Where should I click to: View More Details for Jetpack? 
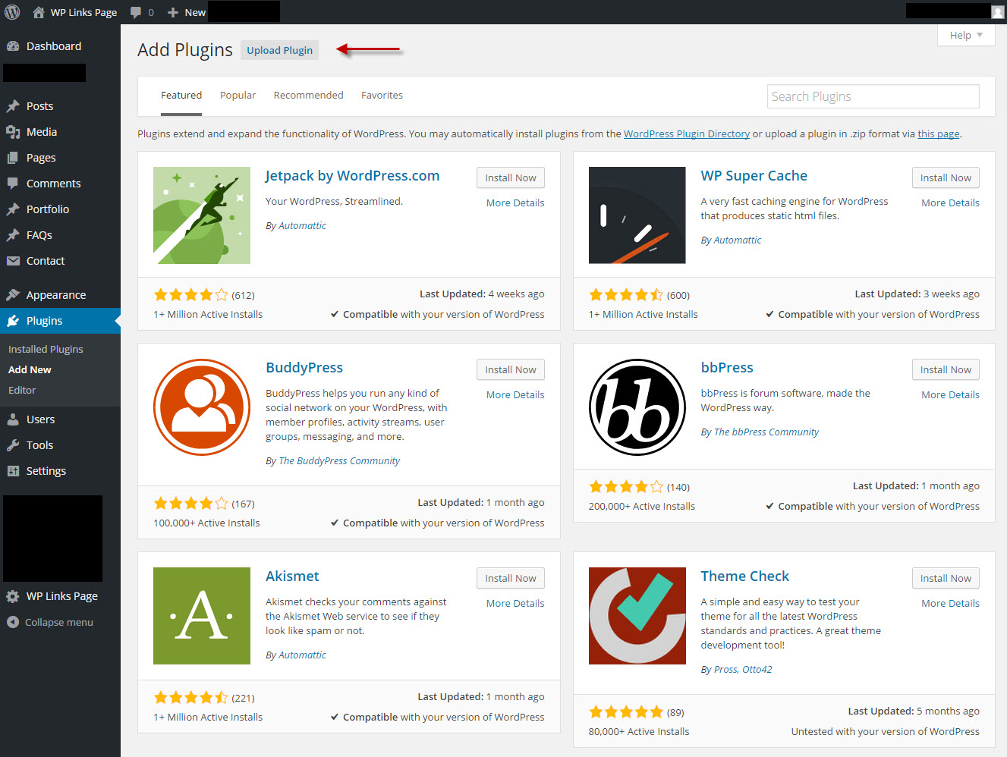(515, 203)
